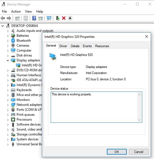
Task: Click 'PCI bus 0, device 2, function 0' text
Action: click(106, 79)
